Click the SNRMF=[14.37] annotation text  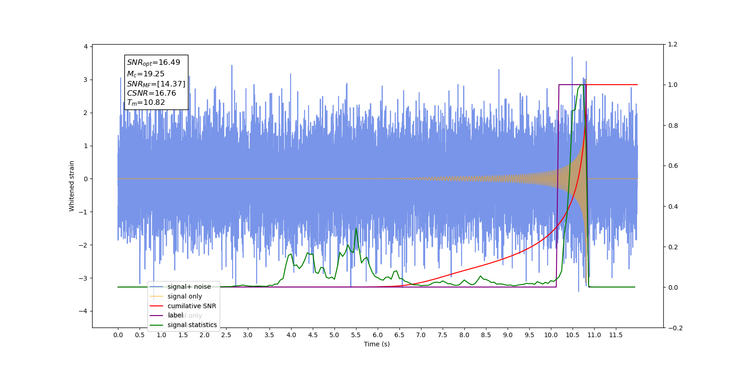tap(156, 84)
